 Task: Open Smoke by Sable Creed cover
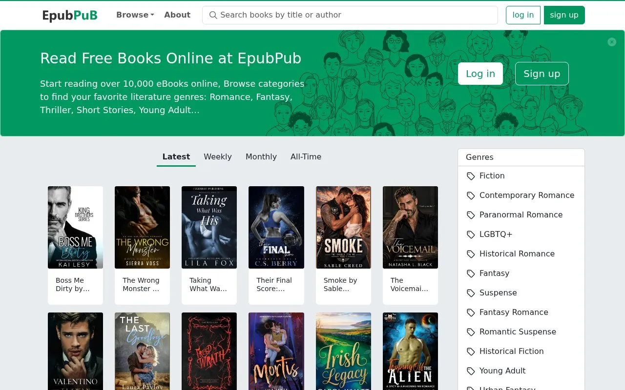[x=343, y=227]
